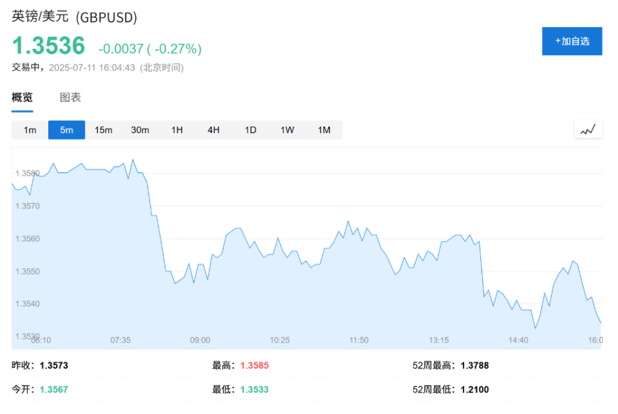
Task: Select the 5m timeframe
Action: coord(66,129)
